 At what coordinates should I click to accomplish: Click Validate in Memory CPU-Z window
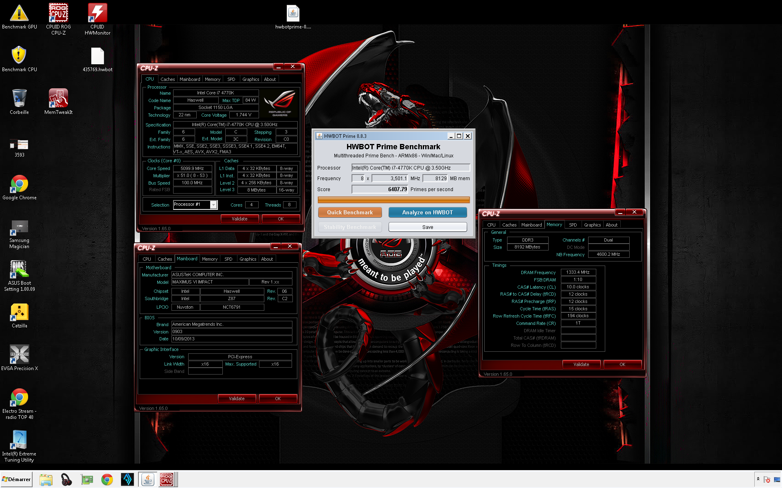[581, 364]
